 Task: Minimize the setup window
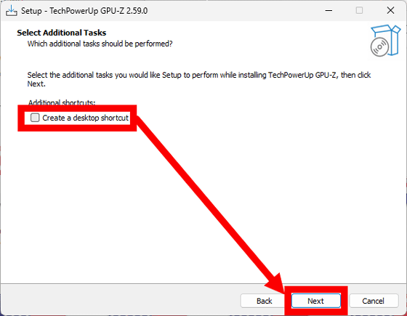(x=329, y=11)
